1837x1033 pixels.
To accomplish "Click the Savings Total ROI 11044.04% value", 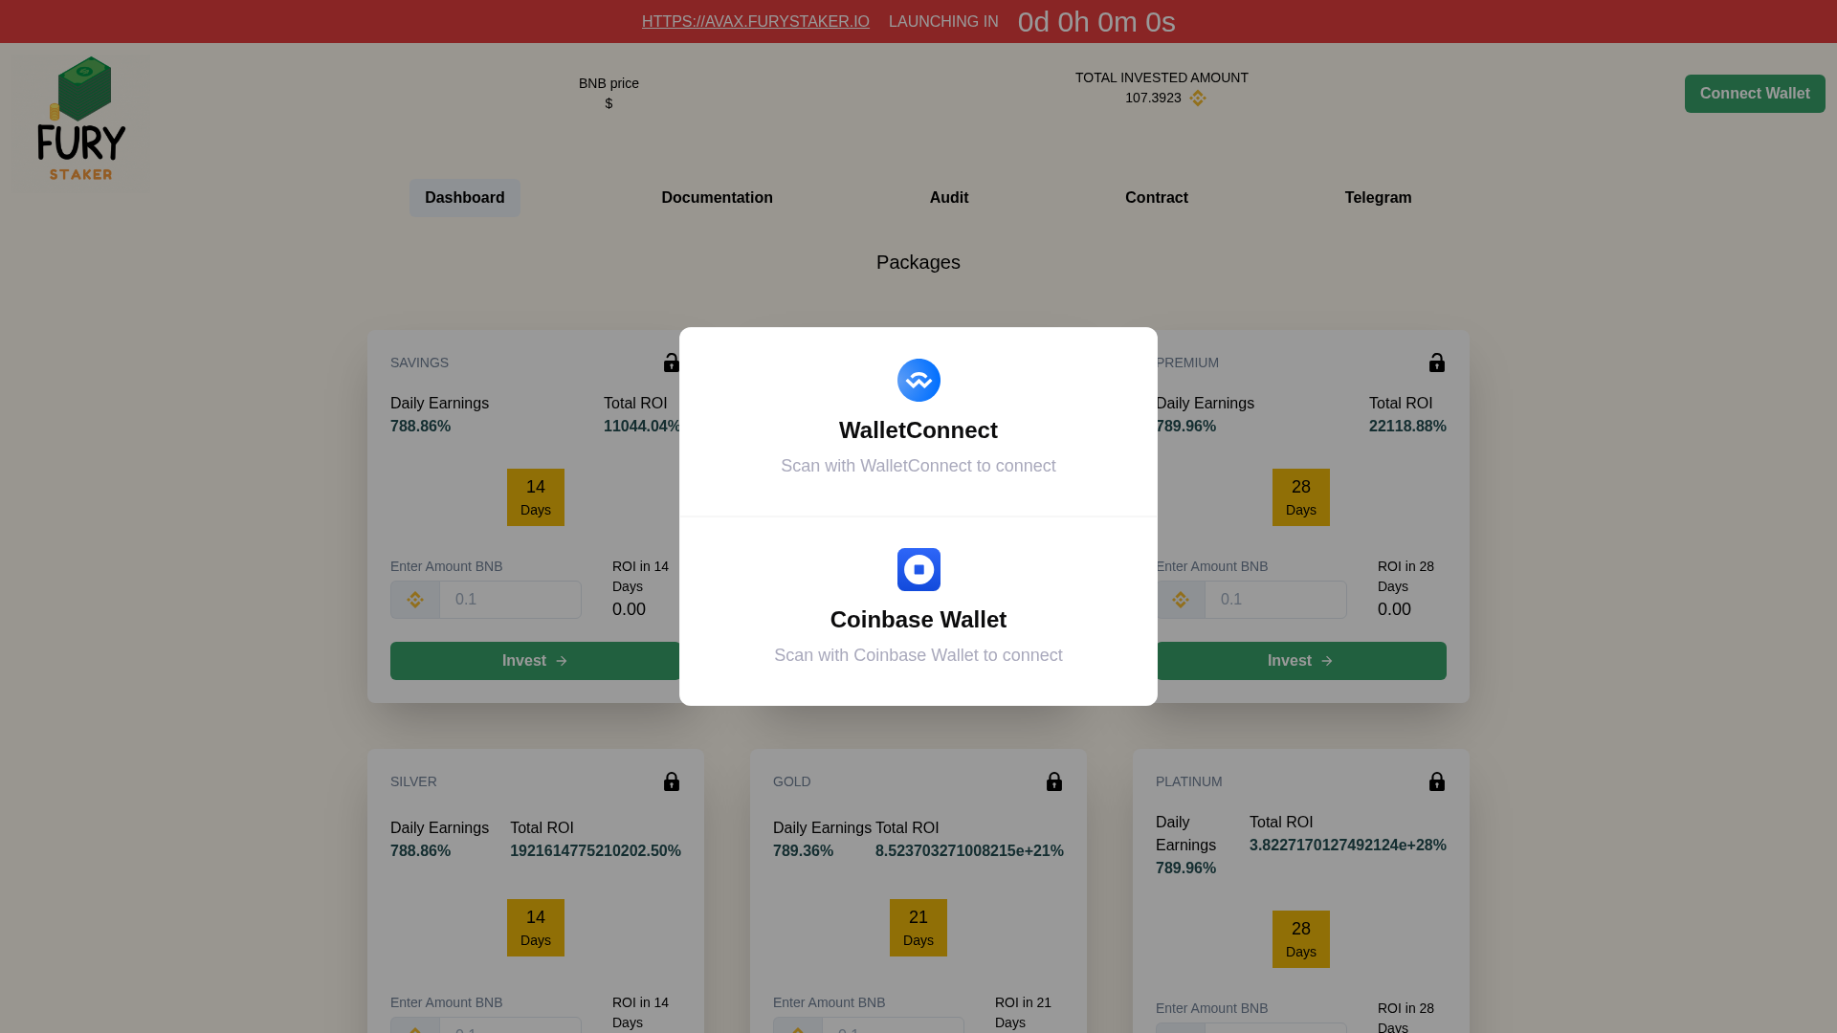I will (x=642, y=427).
